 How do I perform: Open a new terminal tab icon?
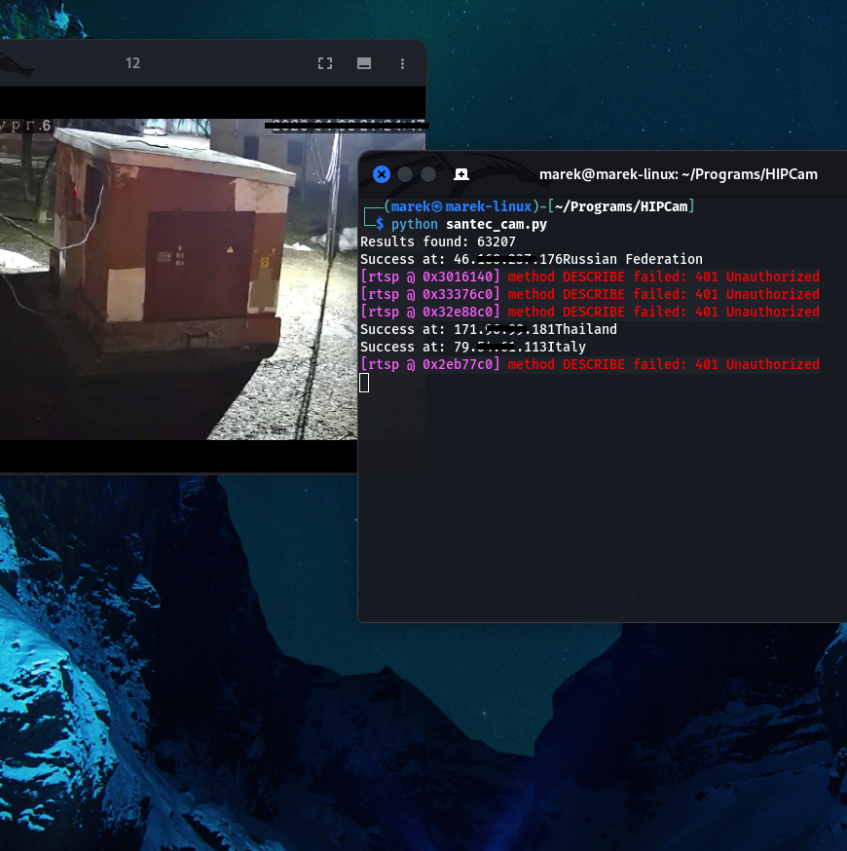click(x=461, y=174)
